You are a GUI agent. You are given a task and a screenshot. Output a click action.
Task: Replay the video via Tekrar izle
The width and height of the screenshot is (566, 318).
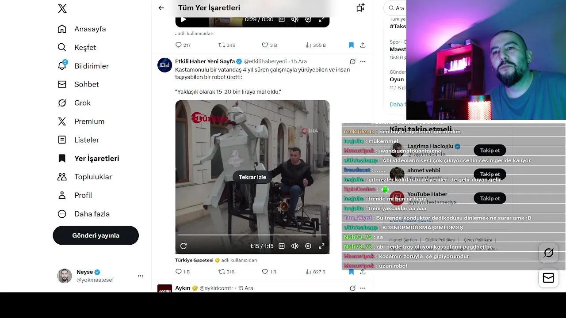click(x=252, y=177)
